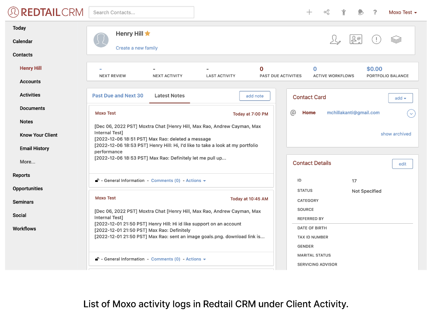Click the help question mark icon
The width and height of the screenshot is (441, 319).
pos(375,12)
